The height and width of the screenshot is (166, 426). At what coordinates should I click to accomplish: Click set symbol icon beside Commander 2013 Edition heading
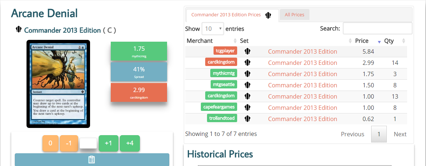[x=19, y=30]
